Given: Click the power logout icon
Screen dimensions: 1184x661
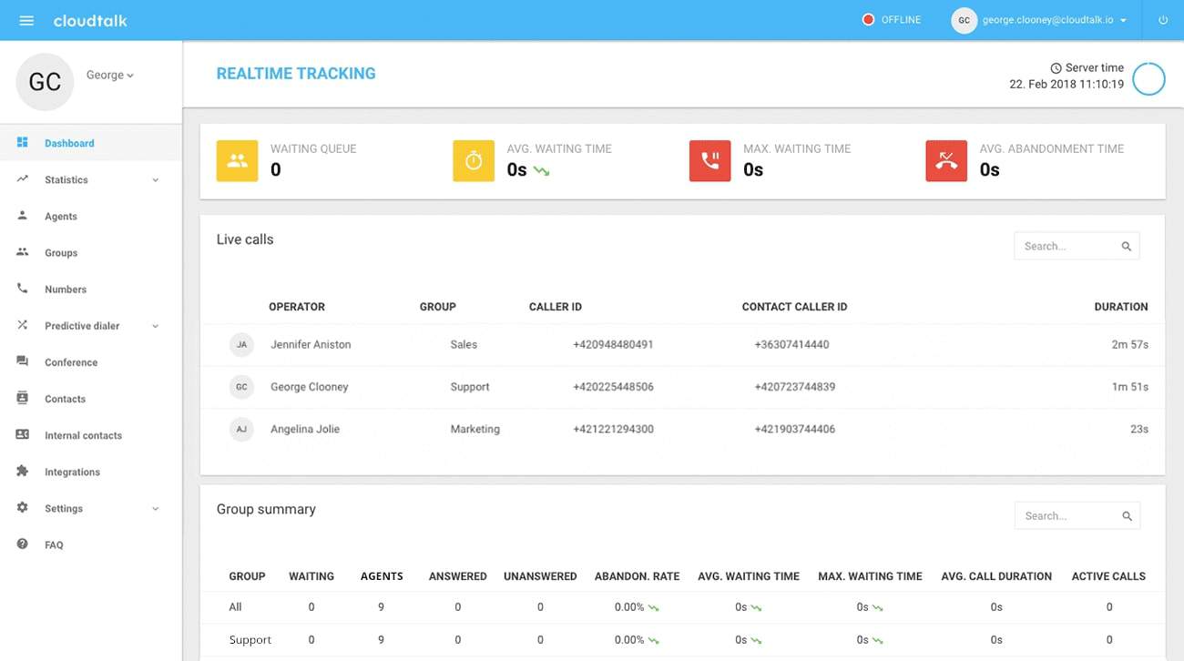Looking at the screenshot, I should pyautogui.click(x=1163, y=20).
